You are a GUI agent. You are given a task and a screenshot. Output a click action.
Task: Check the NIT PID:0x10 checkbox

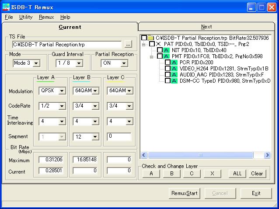click(160, 50)
